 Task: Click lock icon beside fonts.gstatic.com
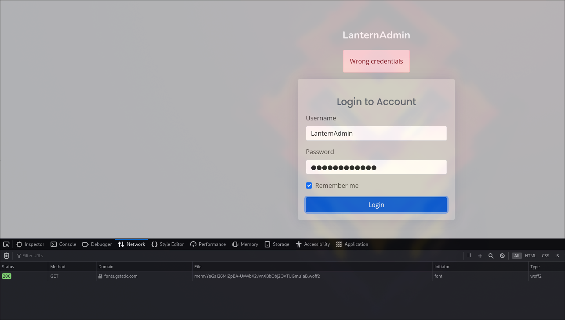point(100,276)
